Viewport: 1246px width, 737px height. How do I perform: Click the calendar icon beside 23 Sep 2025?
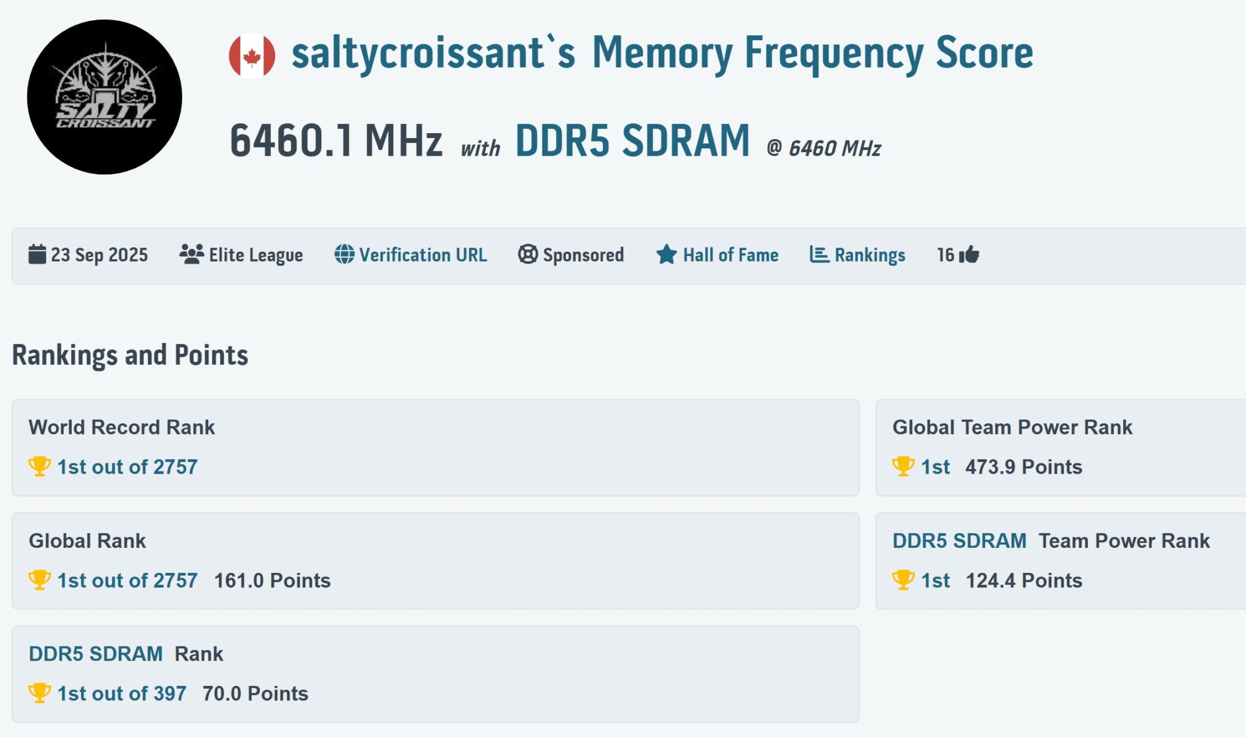coord(37,254)
